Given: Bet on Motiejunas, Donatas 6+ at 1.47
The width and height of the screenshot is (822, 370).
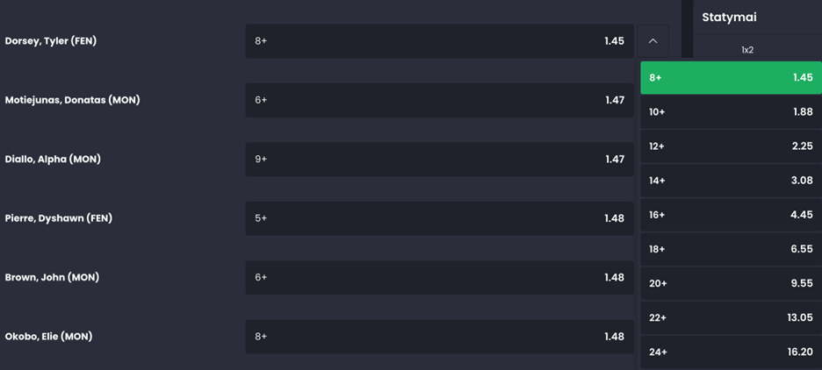Looking at the screenshot, I should [x=439, y=100].
